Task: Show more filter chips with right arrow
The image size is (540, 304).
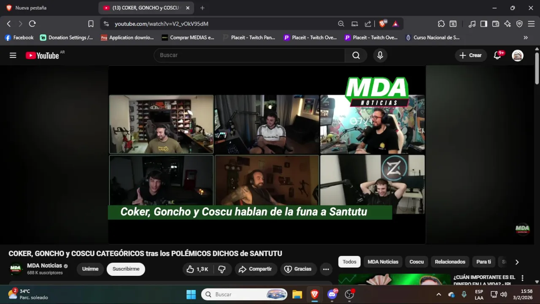Action: 517,262
